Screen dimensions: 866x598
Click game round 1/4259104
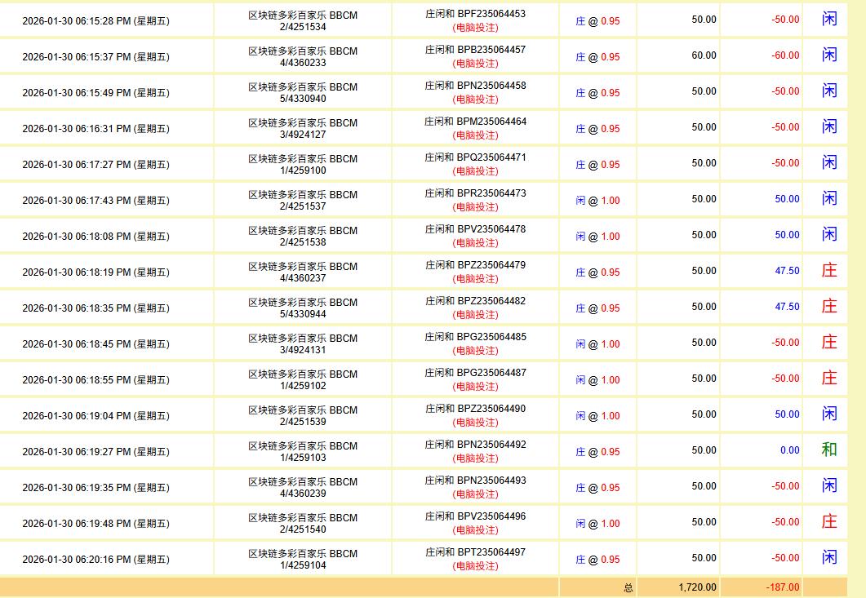click(x=303, y=565)
